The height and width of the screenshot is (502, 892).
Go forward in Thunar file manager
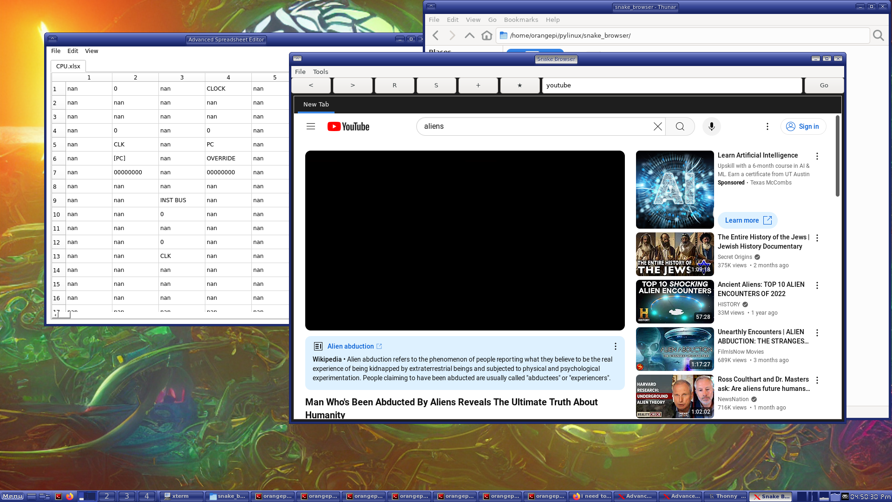(453, 35)
